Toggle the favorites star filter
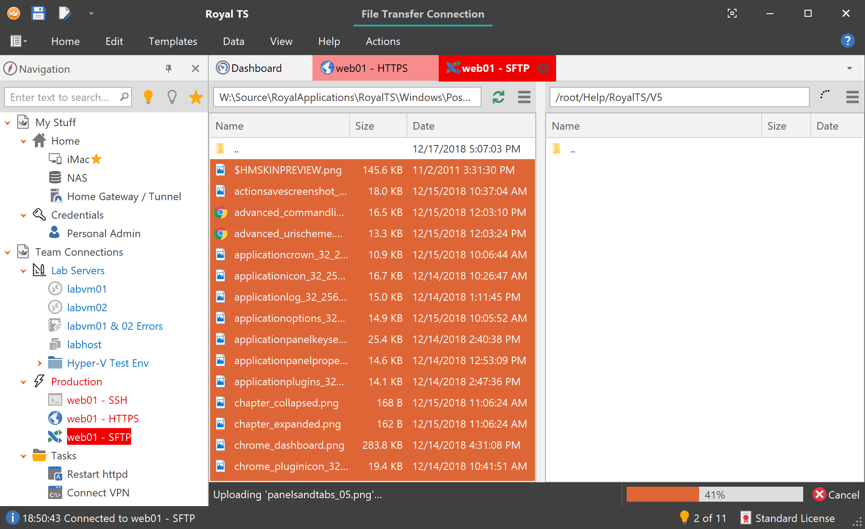The image size is (865, 529). (x=196, y=97)
